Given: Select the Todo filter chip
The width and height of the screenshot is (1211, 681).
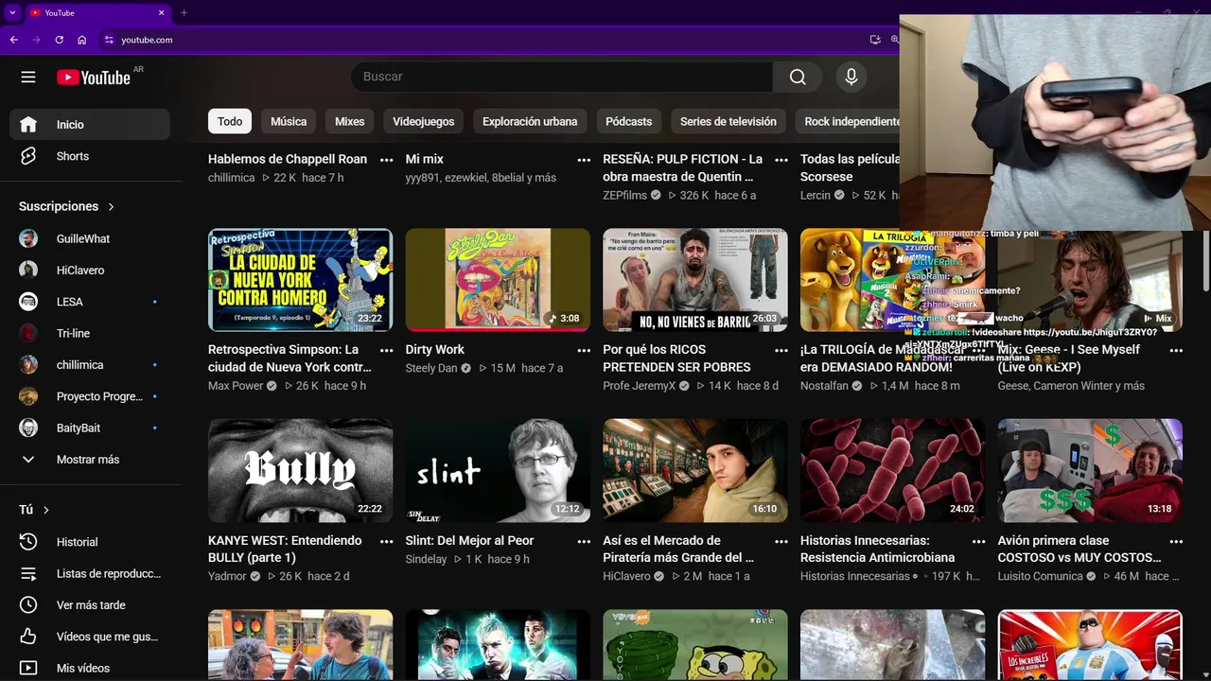Looking at the screenshot, I should pyautogui.click(x=230, y=121).
